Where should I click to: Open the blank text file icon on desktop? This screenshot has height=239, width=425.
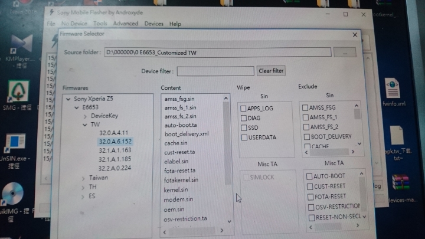point(397,135)
